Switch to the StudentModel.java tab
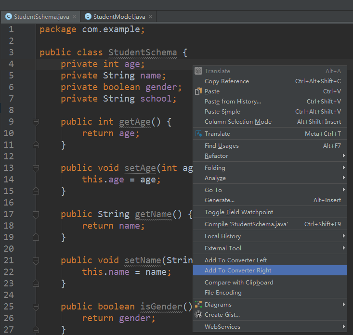 pyautogui.click(x=118, y=16)
